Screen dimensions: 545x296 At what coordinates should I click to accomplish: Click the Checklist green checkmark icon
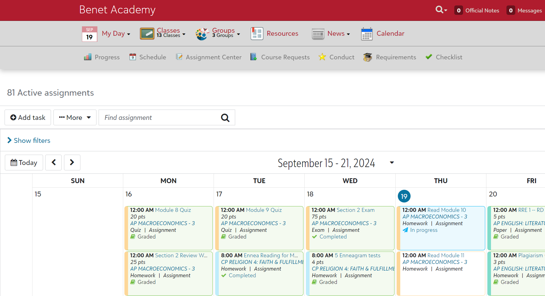tap(428, 57)
